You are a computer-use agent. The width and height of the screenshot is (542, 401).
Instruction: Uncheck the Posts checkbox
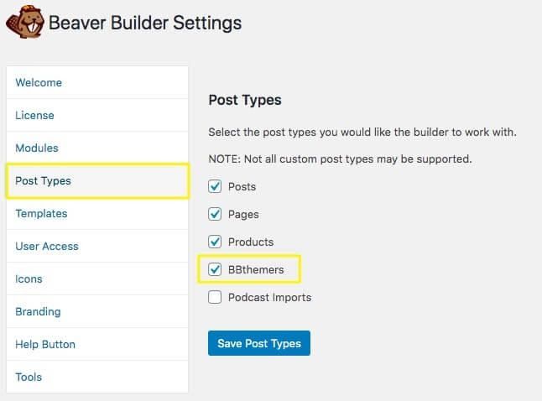point(215,186)
